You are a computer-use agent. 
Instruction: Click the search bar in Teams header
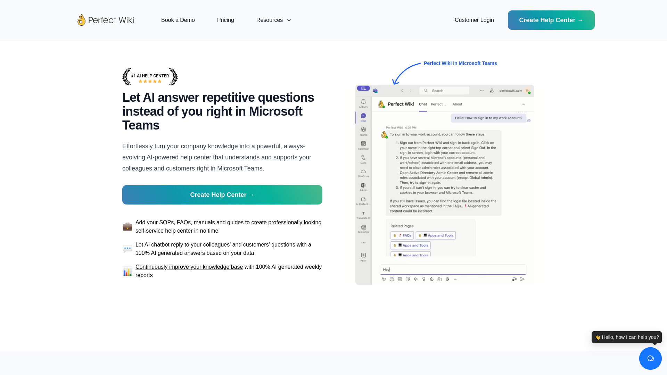pos(448,90)
